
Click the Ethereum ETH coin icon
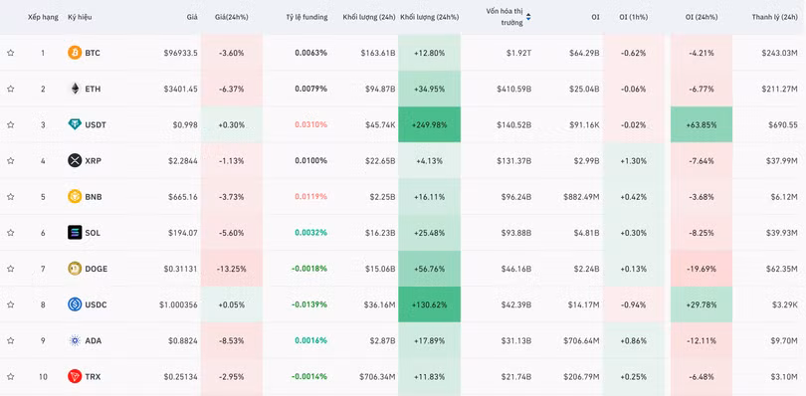click(x=75, y=89)
